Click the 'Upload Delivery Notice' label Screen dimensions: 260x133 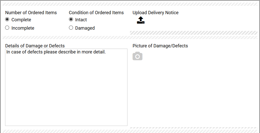(x=155, y=13)
